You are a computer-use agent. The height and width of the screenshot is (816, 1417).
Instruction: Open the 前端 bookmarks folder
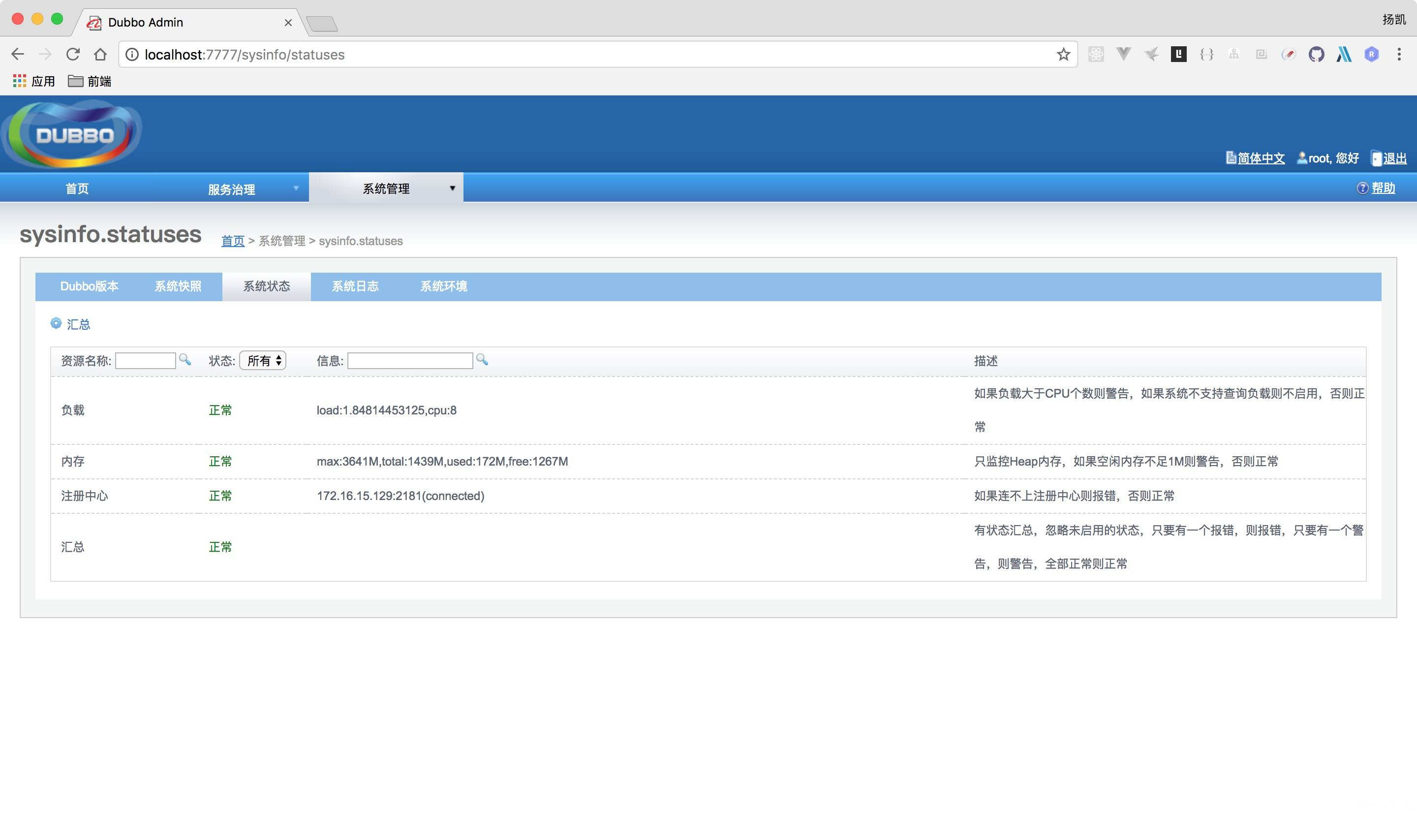coord(90,81)
